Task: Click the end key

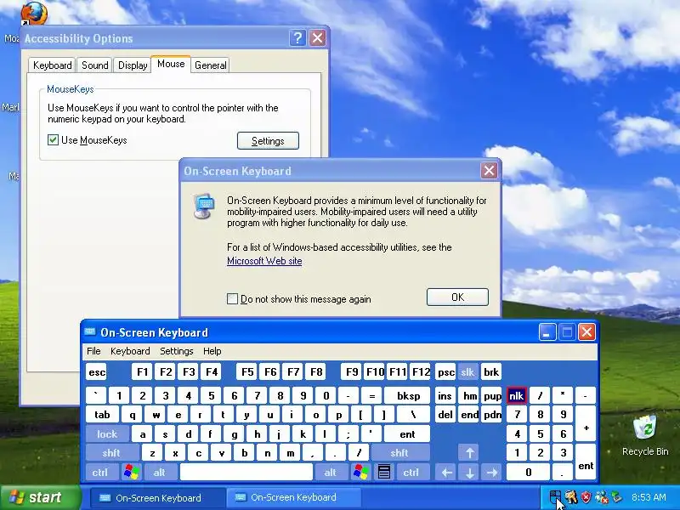Action: (x=469, y=415)
